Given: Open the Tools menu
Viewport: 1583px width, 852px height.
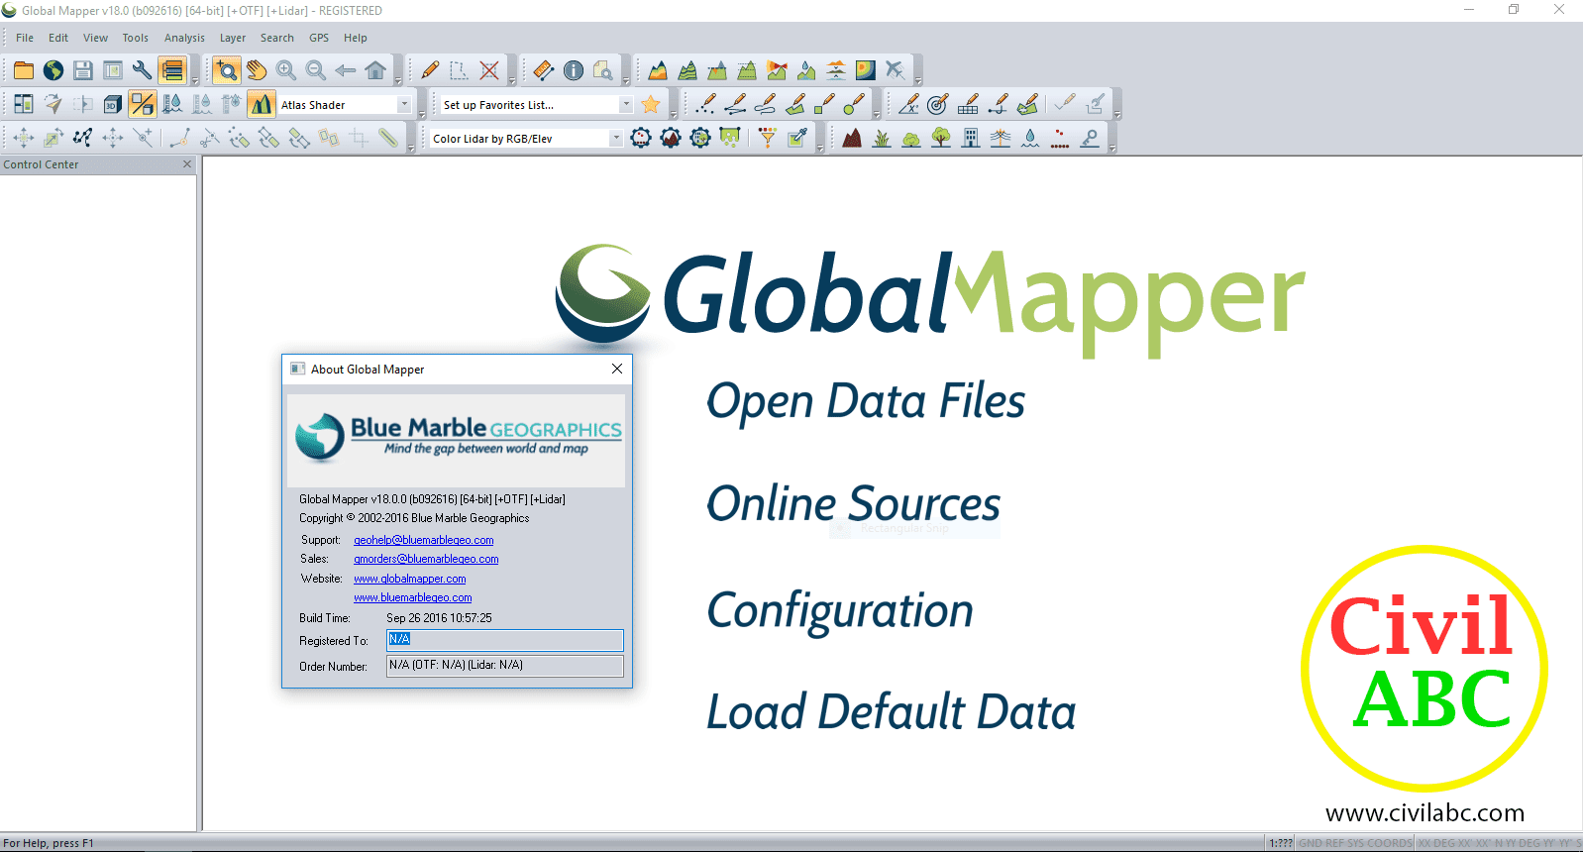Looking at the screenshot, I should click(136, 38).
